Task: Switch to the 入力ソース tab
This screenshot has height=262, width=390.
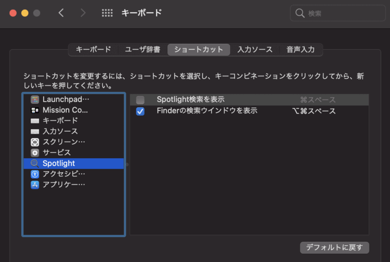Action: click(255, 50)
